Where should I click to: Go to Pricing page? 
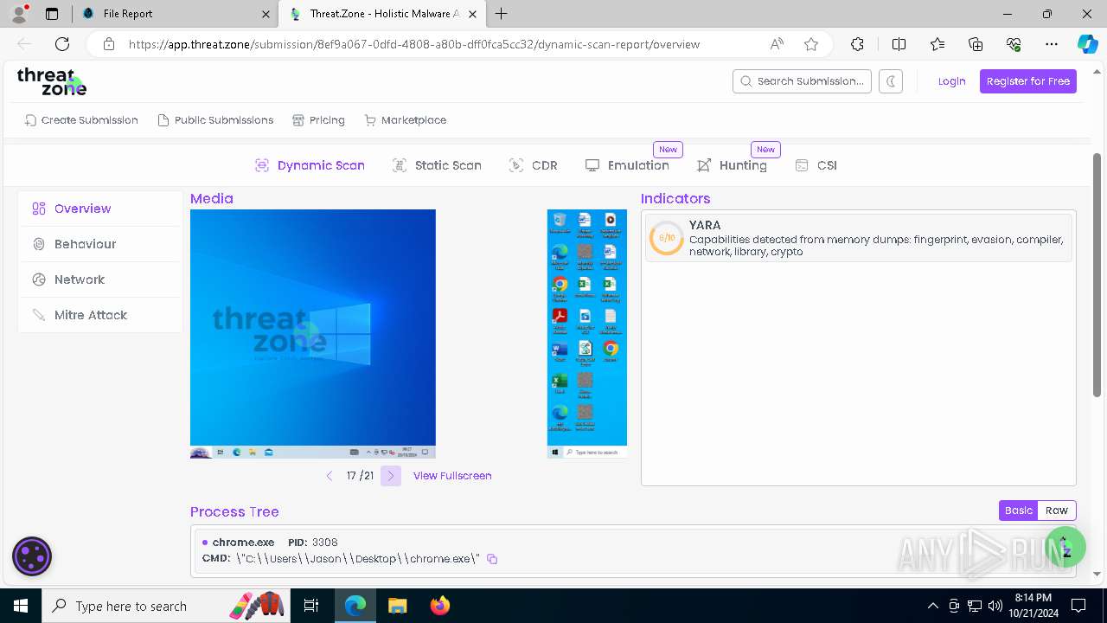(318, 120)
